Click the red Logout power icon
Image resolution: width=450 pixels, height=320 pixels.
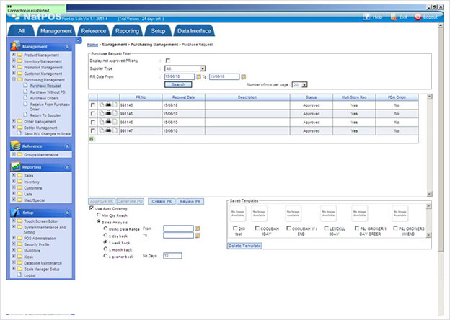(418, 17)
